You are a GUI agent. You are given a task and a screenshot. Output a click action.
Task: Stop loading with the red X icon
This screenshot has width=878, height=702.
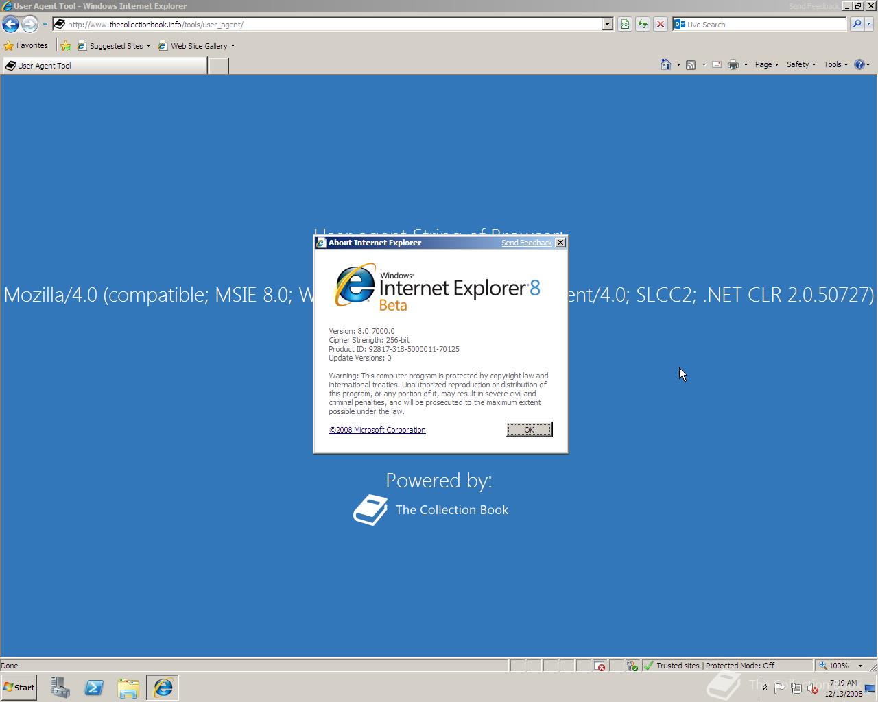point(661,24)
